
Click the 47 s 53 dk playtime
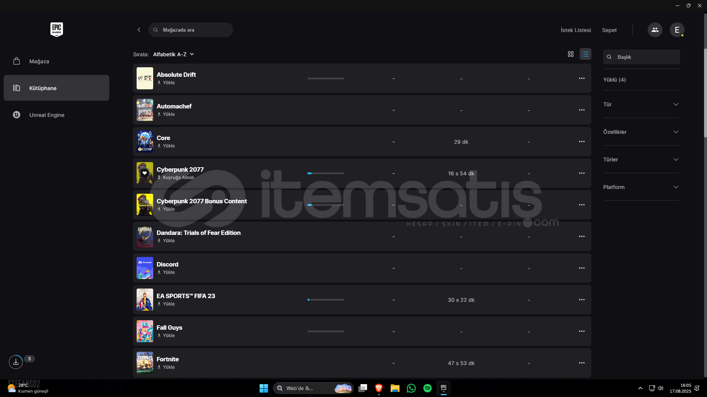pyautogui.click(x=461, y=363)
